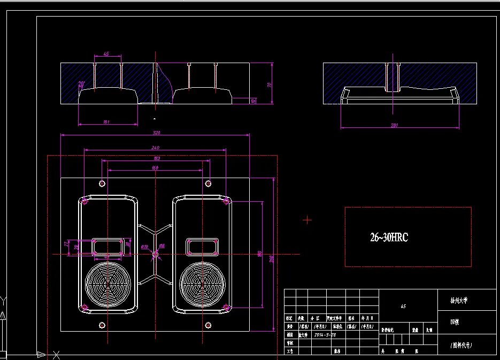This screenshot has width=500, height=360.
Task: Pick the 20° draft angle label
Action: pyautogui.click(x=82, y=84)
